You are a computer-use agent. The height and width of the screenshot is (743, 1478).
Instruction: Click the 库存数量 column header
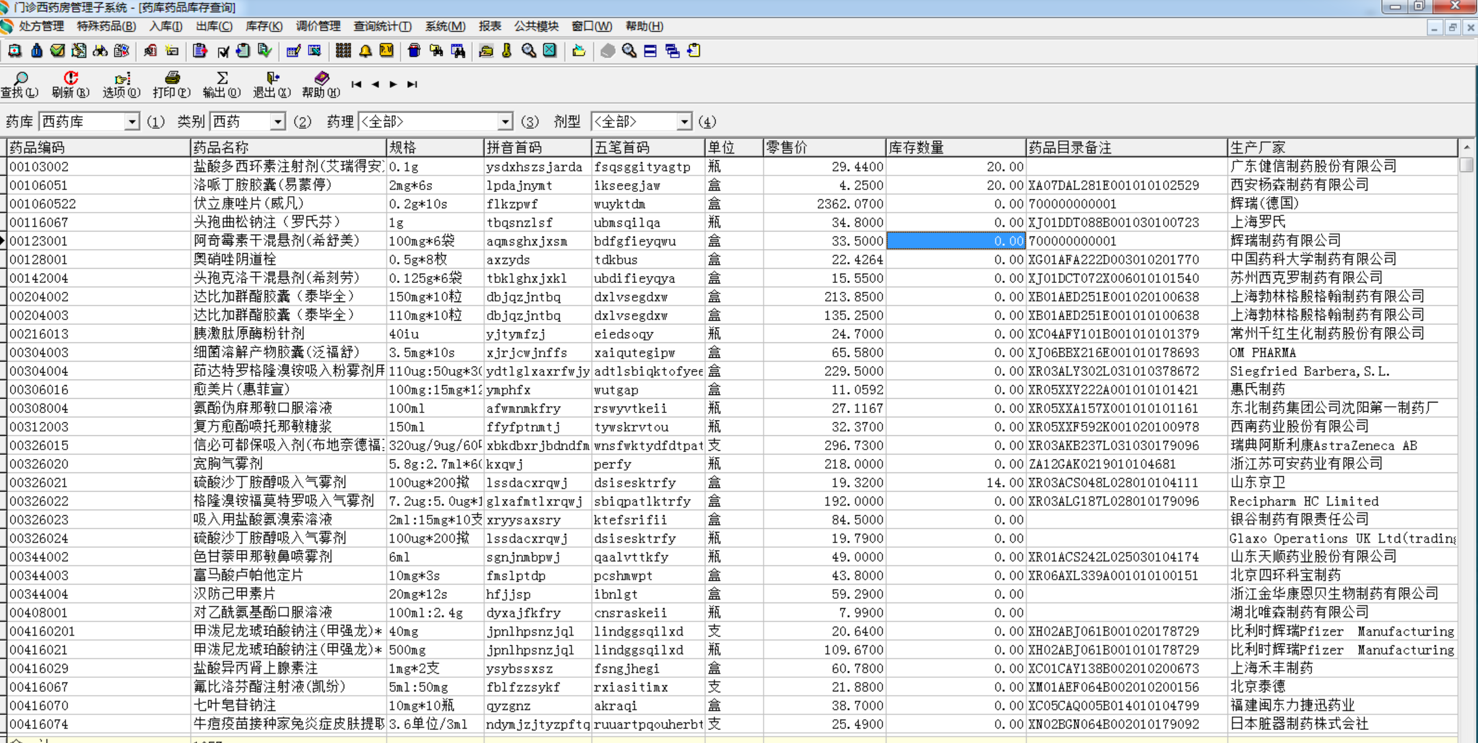pyautogui.click(x=954, y=147)
